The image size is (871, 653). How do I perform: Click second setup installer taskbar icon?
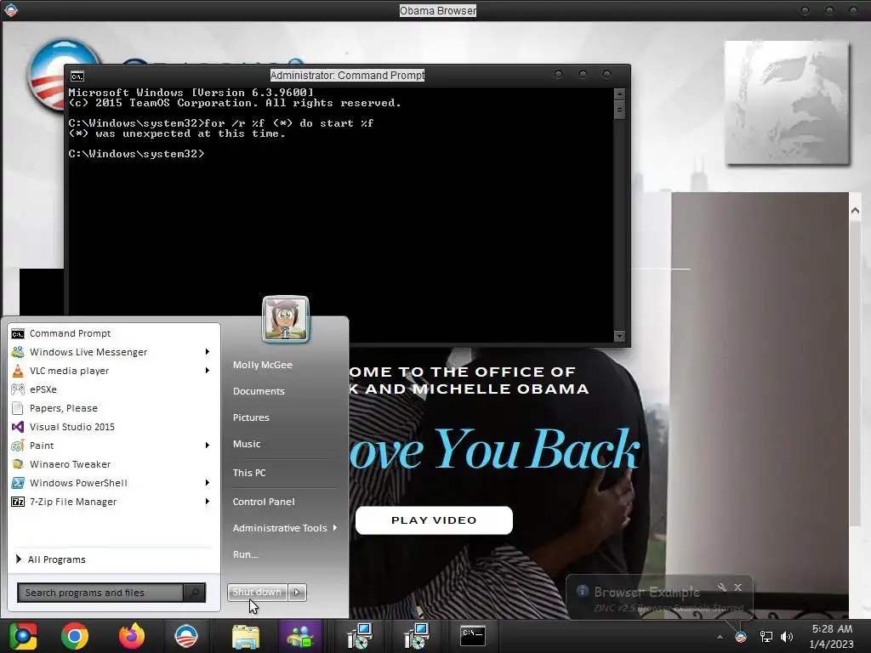pyautogui.click(x=417, y=636)
